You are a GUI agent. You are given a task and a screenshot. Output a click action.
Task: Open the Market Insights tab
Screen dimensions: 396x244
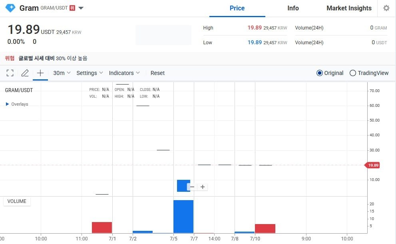pos(349,8)
